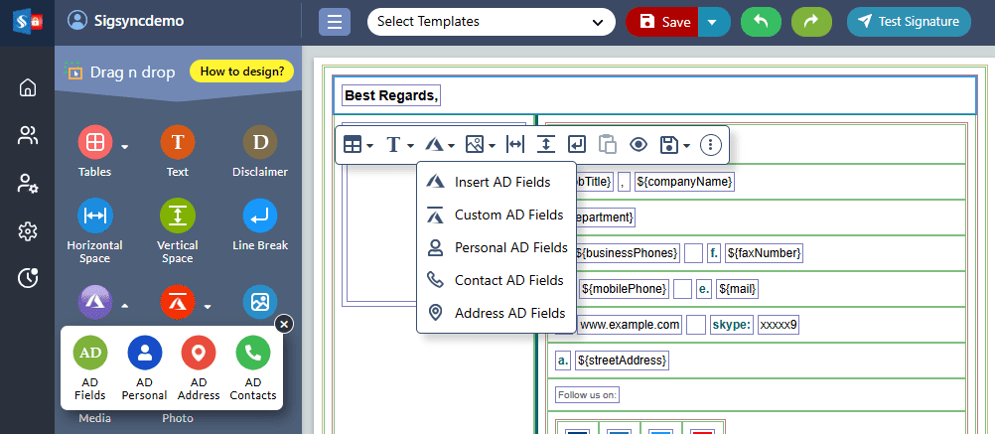Image resolution: width=995 pixels, height=434 pixels.
Task: Open the table tool in floating toolbar
Action: (357, 145)
